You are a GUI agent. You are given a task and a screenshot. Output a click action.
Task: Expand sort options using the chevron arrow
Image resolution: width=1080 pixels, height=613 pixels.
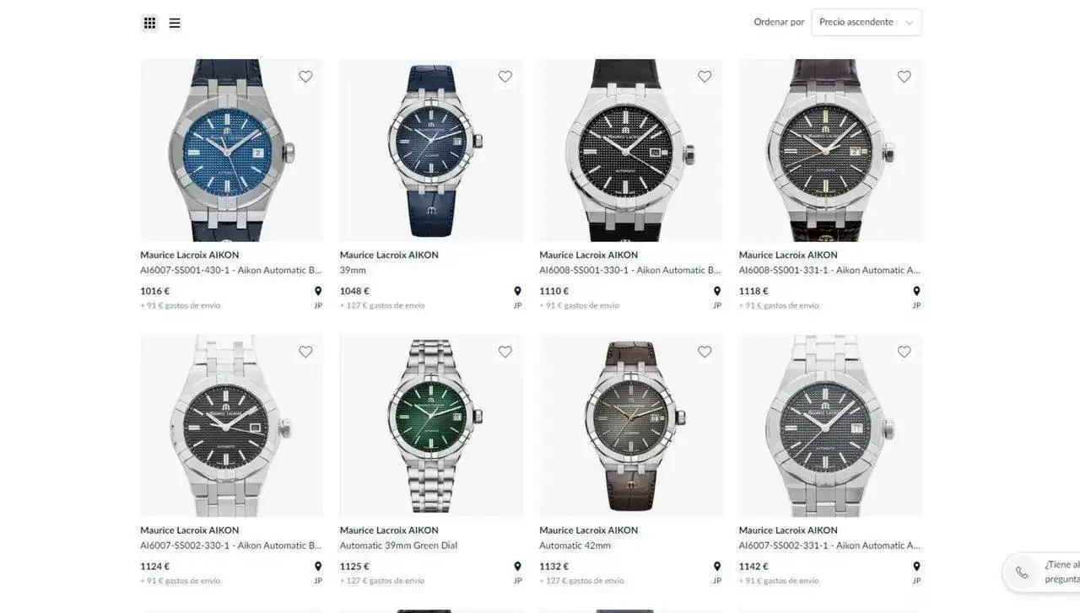pos(909,23)
